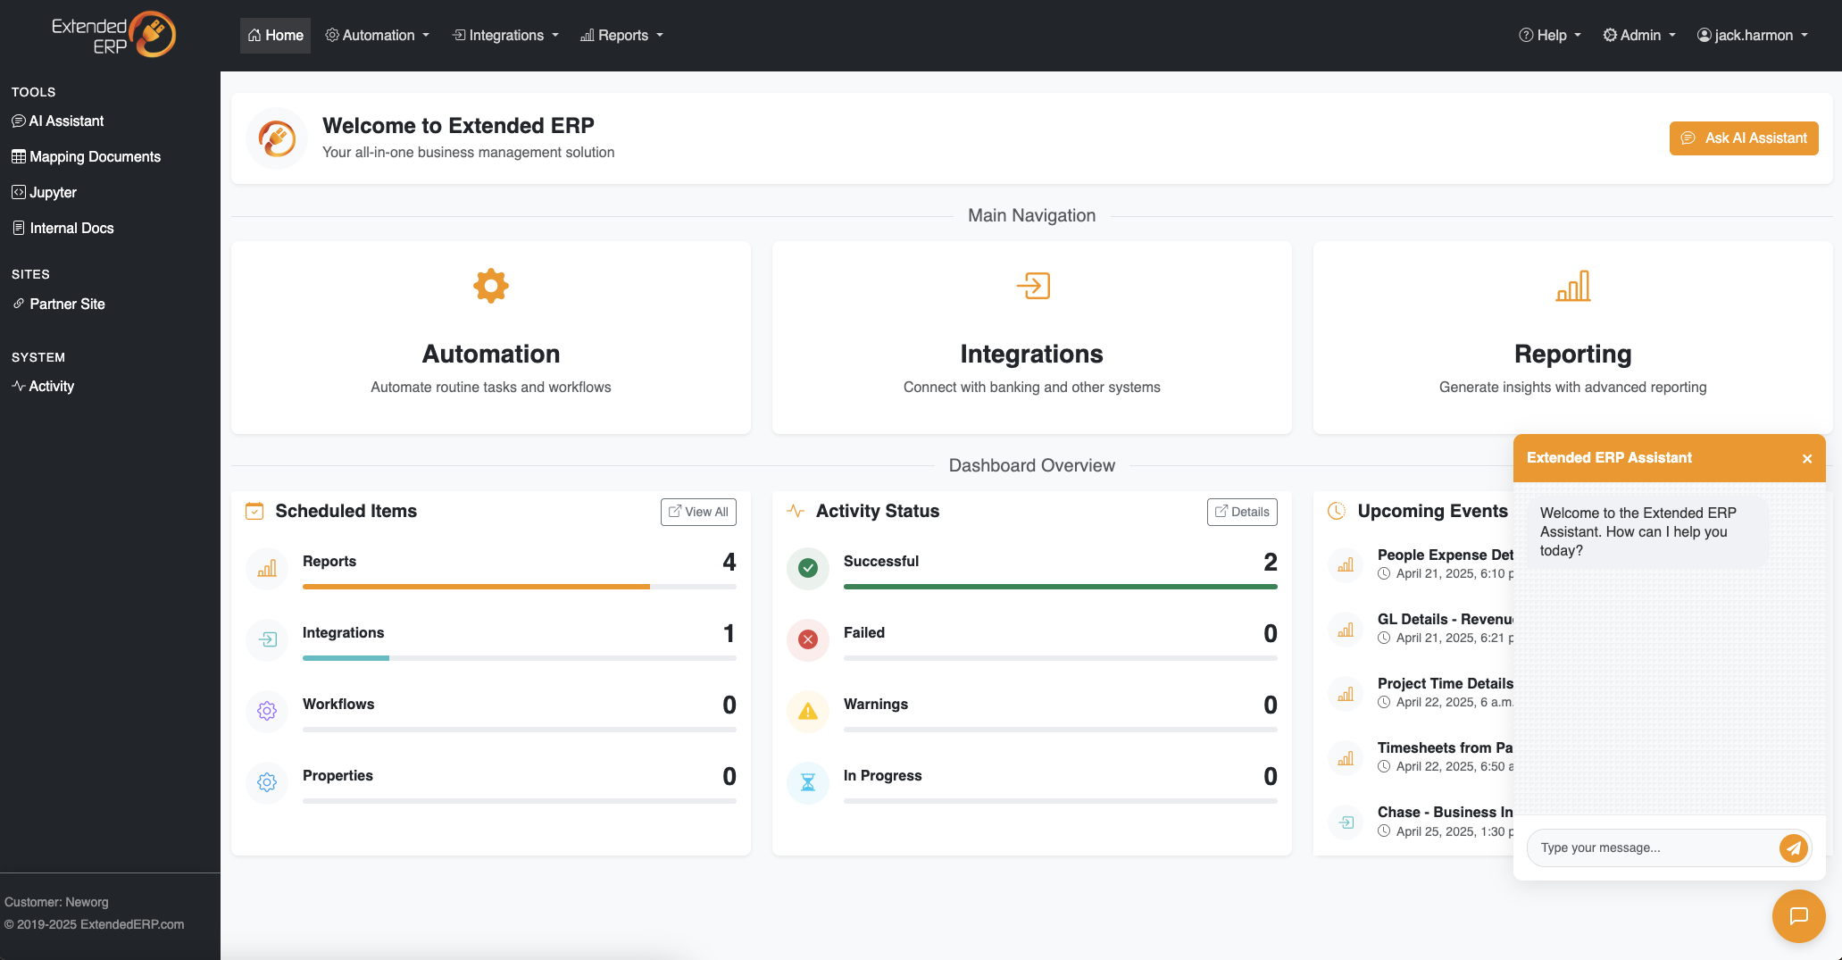The height and width of the screenshot is (960, 1842).
Task: Select the In Progress status label
Action: (883, 775)
